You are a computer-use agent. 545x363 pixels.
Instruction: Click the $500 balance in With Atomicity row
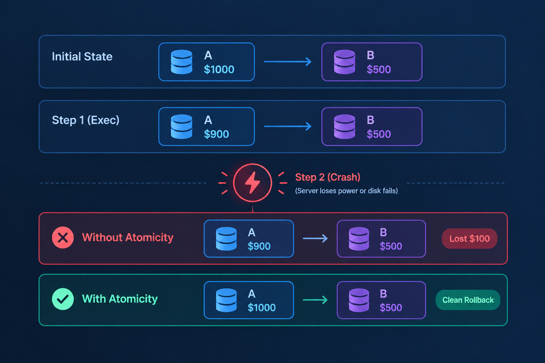tap(391, 307)
